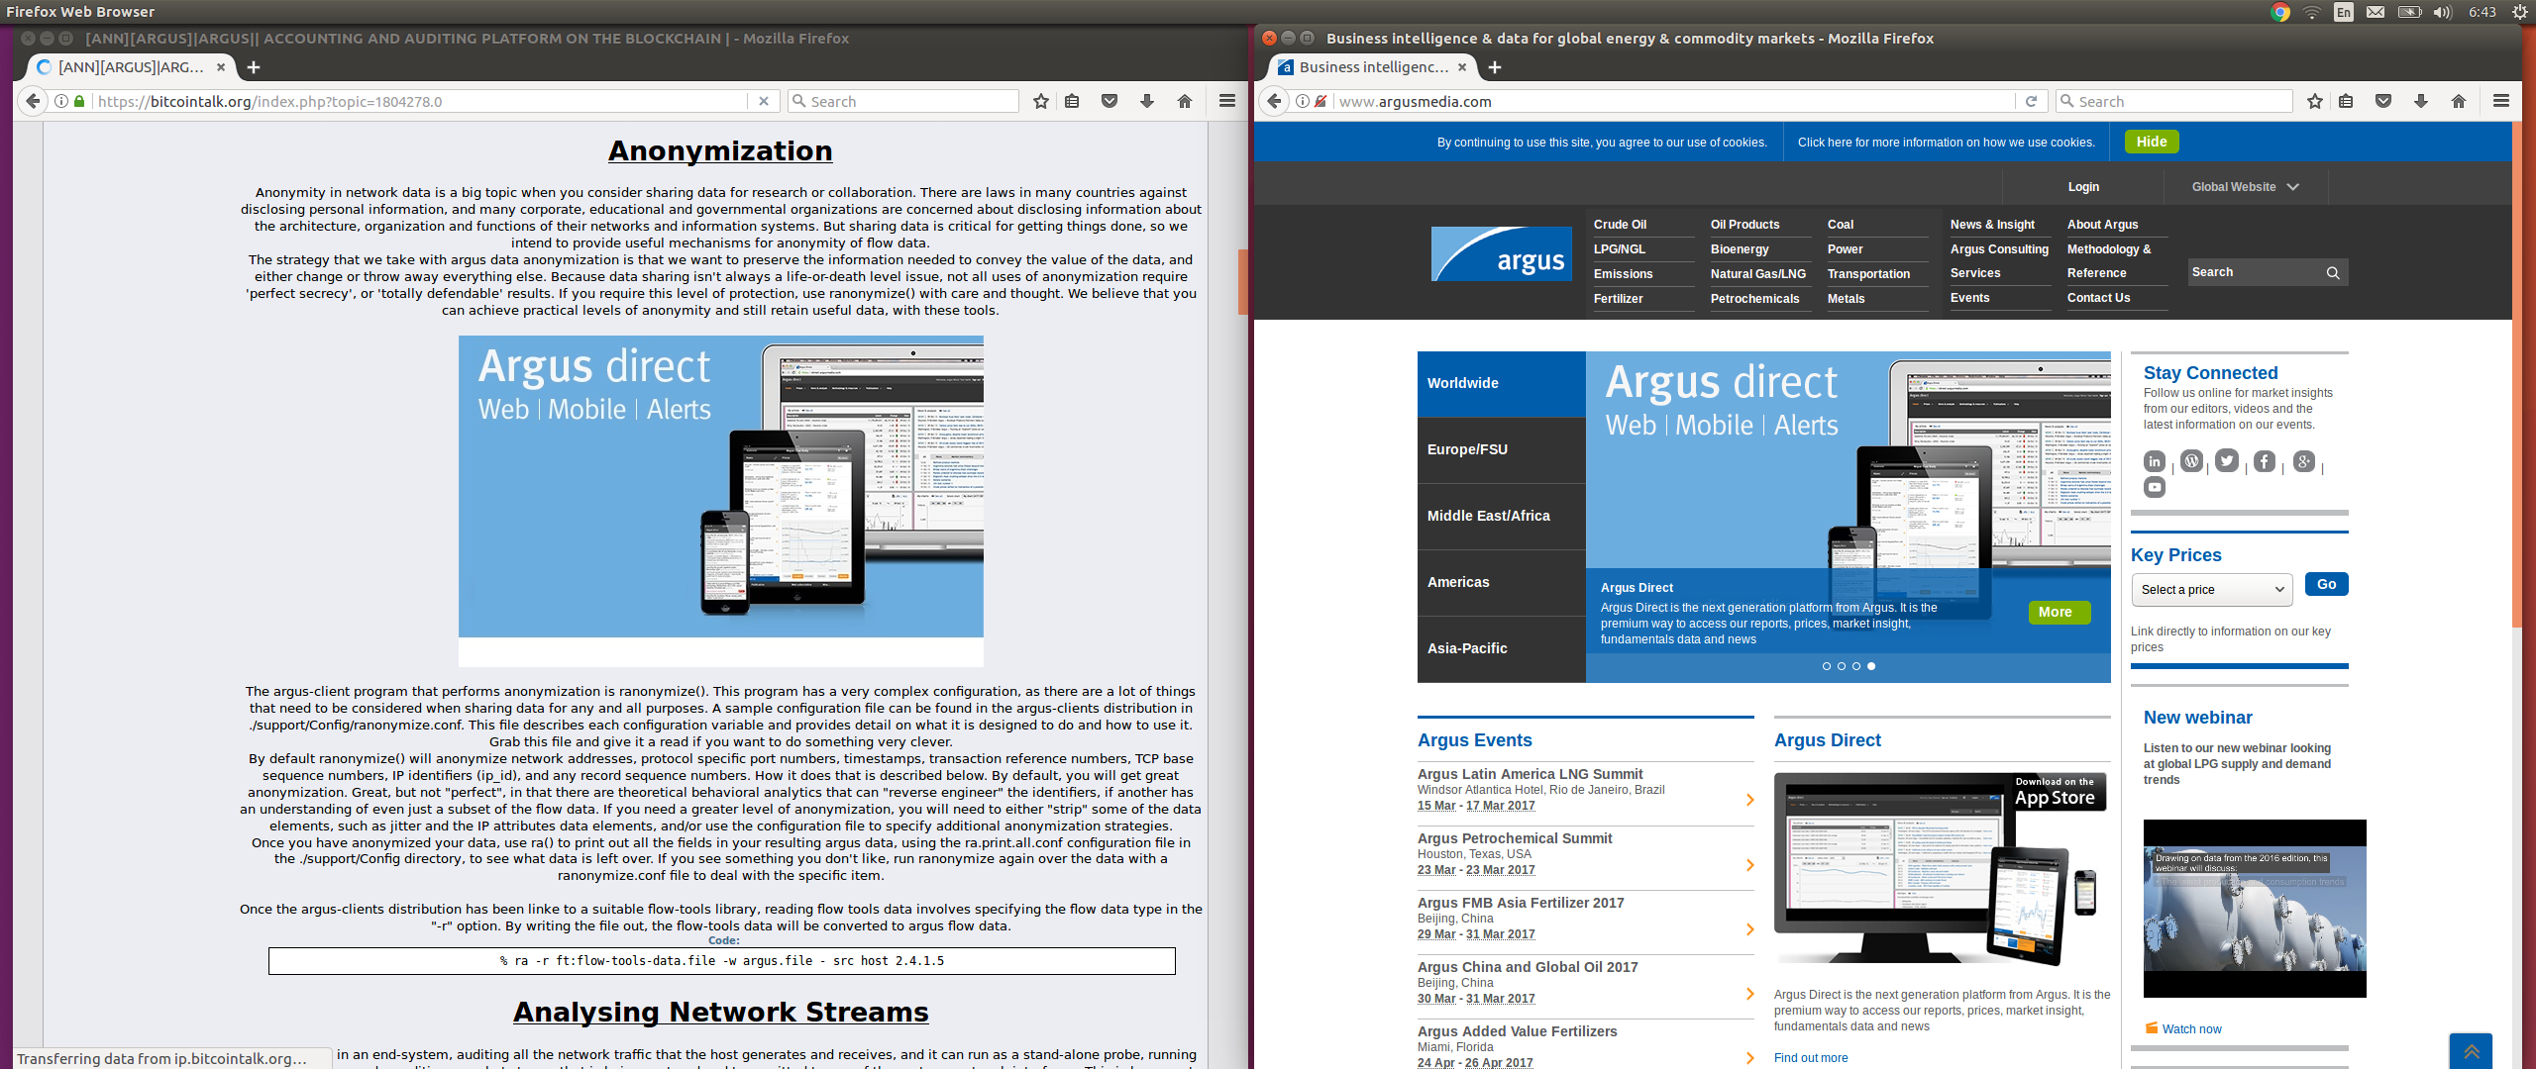Show bookmarks list in Argus window
Screen dimensions: 2536x1069
(x=2346, y=101)
